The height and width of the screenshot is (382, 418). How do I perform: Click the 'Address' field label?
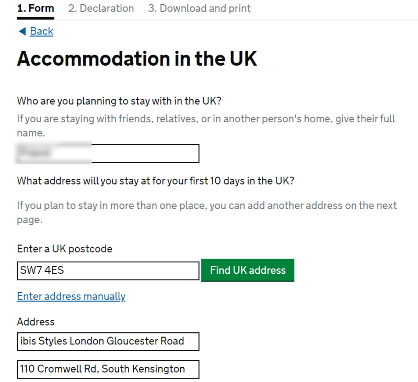click(x=36, y=322)
